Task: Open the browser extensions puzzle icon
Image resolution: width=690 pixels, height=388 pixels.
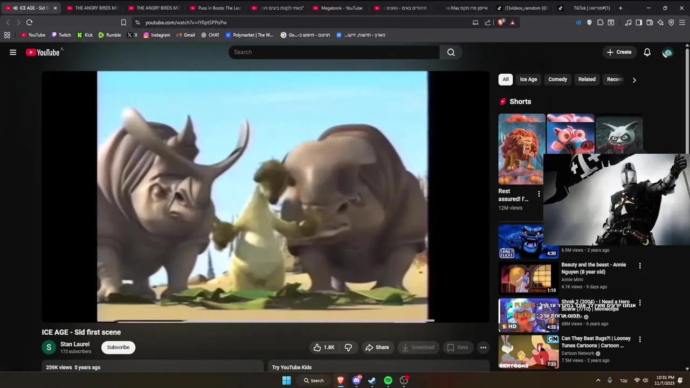Action: tap(600, 23)
